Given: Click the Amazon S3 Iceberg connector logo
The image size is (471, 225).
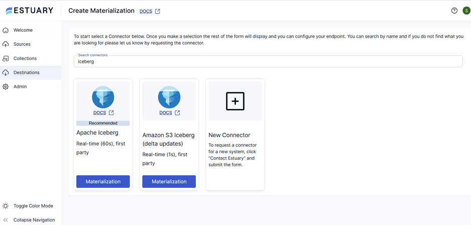Looking at the screenshot, I should pyautogui.click(x=169, y=97).
